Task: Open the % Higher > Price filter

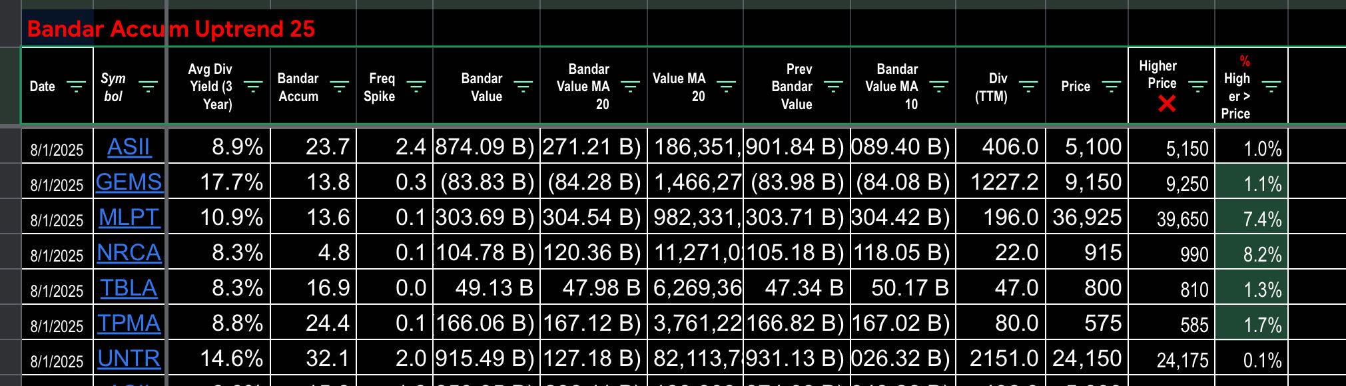Action: point(1271,87)
